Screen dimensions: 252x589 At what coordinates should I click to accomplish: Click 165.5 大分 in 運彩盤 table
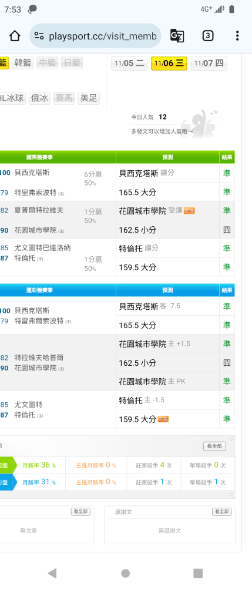tap(137, 325)
